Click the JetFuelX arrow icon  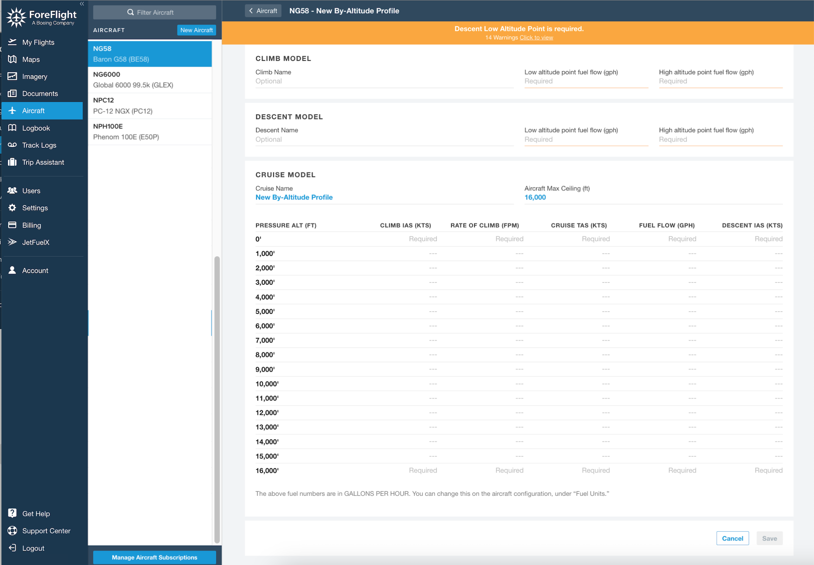[x=12, y=242]
